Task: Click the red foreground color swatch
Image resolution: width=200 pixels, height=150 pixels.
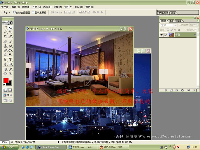Action: click(x=6, y=80)
